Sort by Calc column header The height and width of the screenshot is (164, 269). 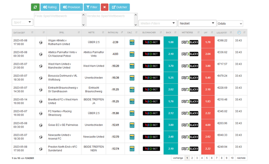[132, 33]
